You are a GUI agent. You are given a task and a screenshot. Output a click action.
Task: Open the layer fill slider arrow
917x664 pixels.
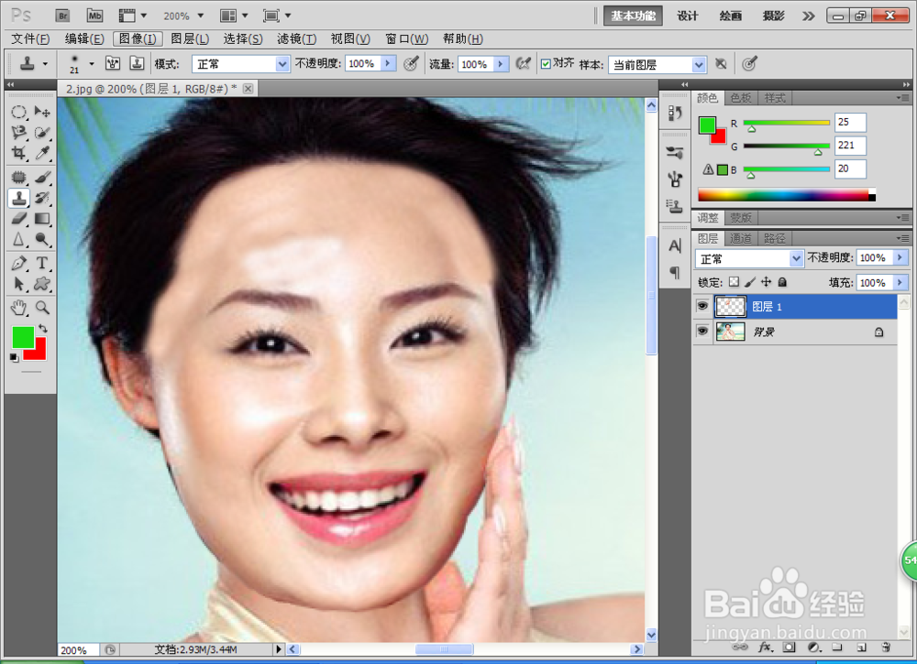pyautogui.click(x=900, y=282)
